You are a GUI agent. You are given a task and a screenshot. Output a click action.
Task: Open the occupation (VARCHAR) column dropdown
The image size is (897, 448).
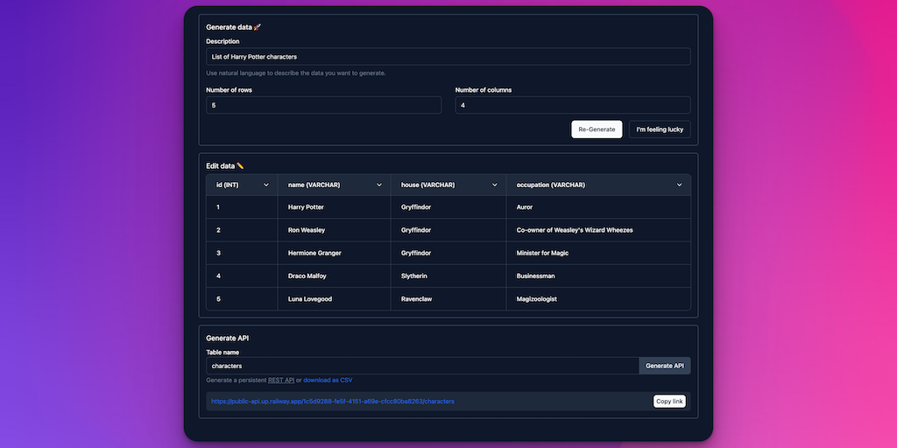(x=680, y=185)
